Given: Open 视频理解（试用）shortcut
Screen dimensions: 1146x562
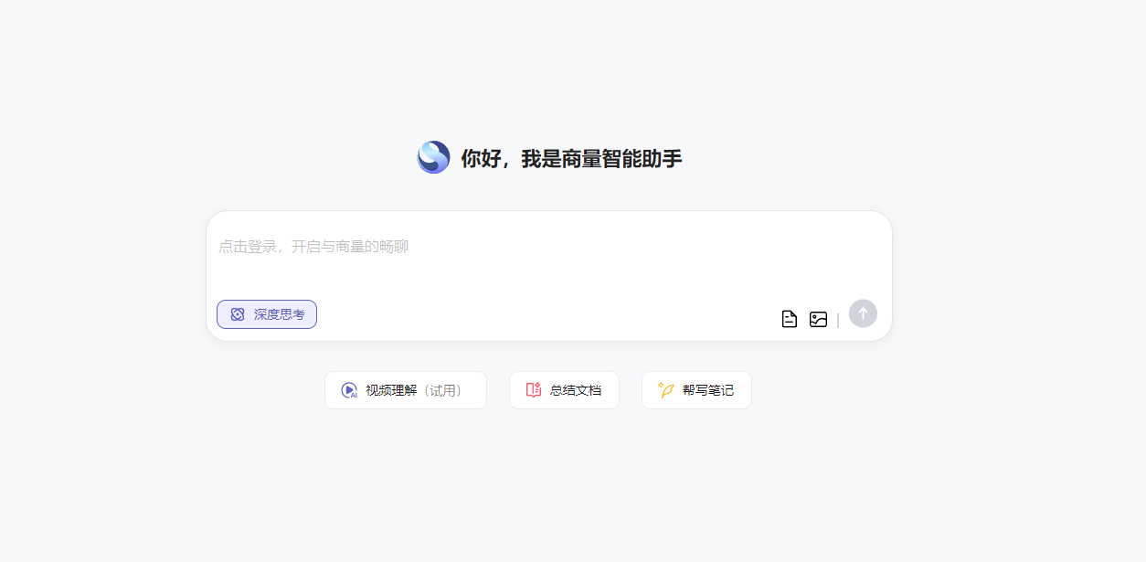Looking at the screenshot, I should [406, 390].
